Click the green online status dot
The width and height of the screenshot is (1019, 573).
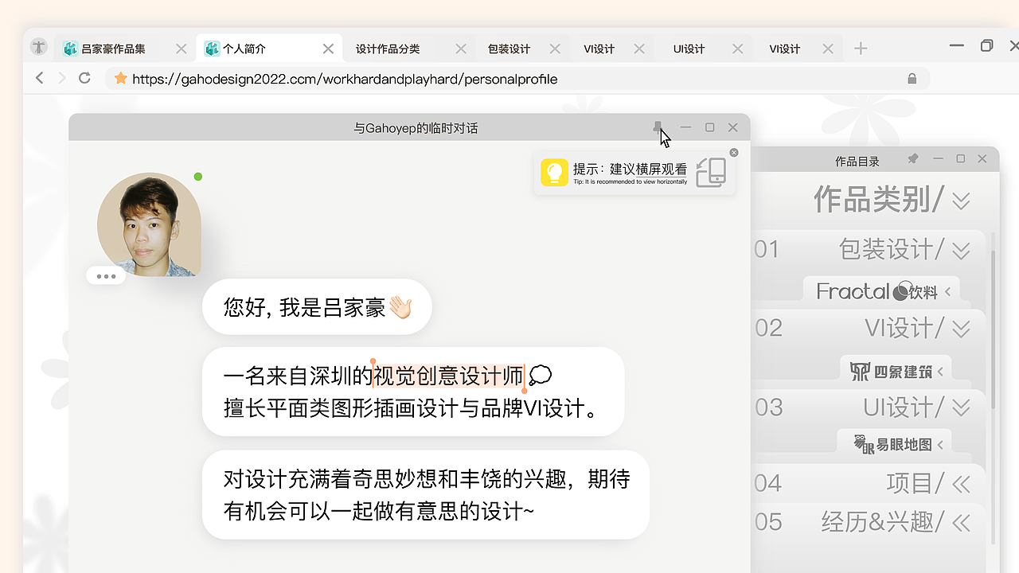[198, 177]
